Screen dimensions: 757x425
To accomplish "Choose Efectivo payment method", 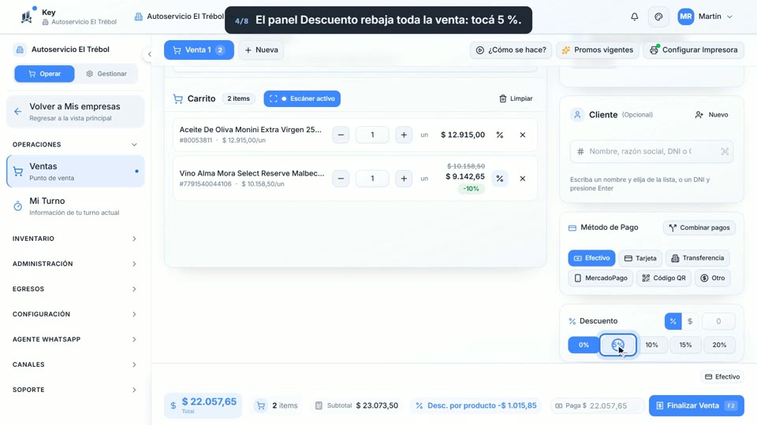I will 591,258.
